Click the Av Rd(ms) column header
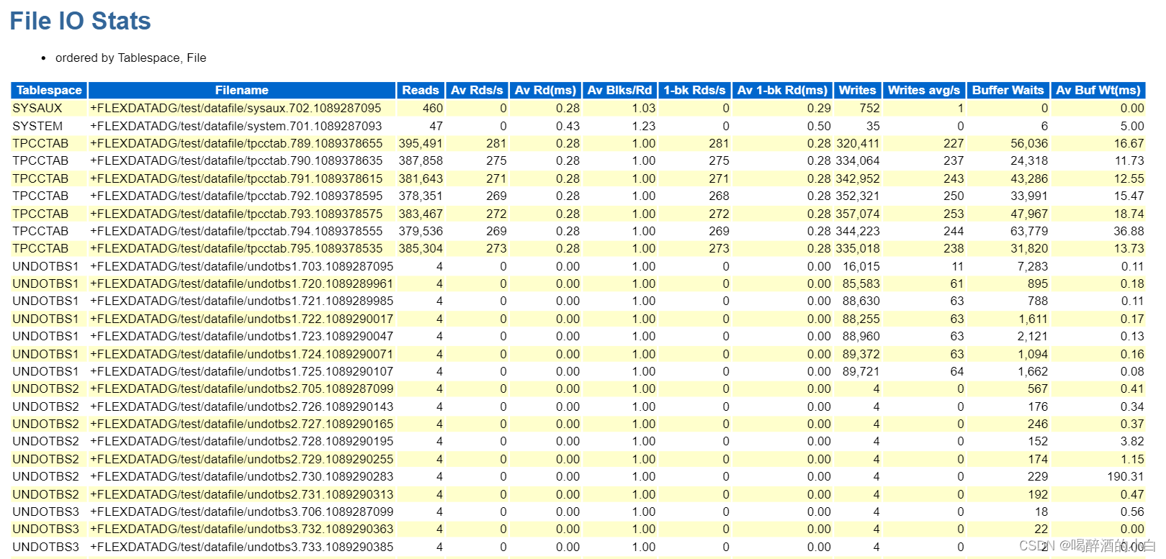Viewport: 1166px width, 559px height. [545, 90]
